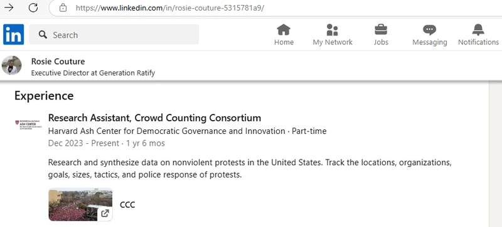Screen dimensions: 502x227
Task: Open the Jobs briefcase icon
Action: pyautogui.click(x=381, y=30)
